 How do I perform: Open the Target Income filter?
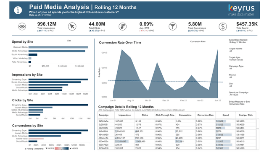[235, 50]
